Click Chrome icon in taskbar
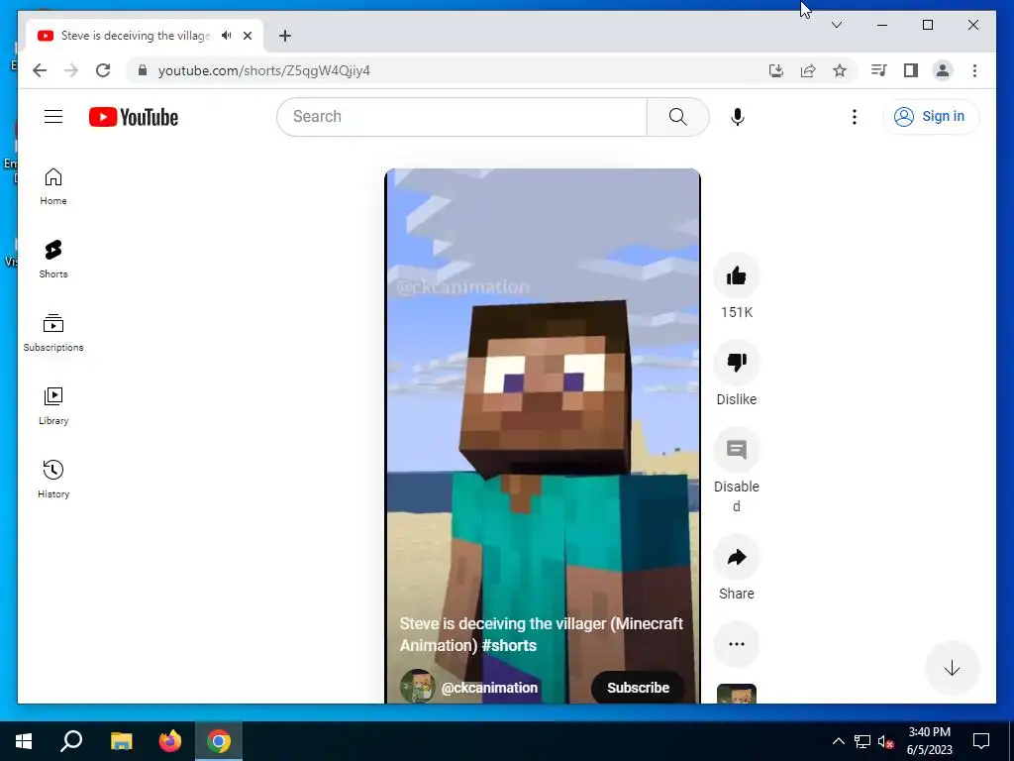The image size is (1014, 761). [x=219, y=741]
